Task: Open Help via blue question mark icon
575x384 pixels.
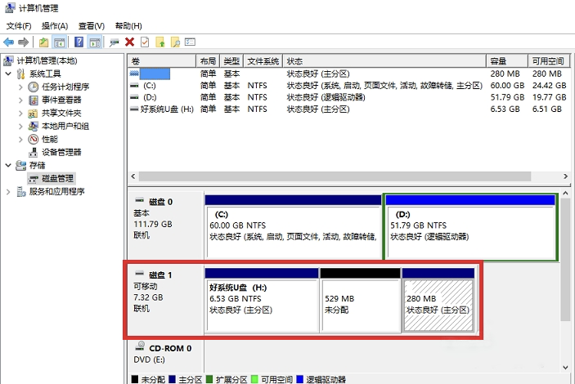Action: point(79,42)
